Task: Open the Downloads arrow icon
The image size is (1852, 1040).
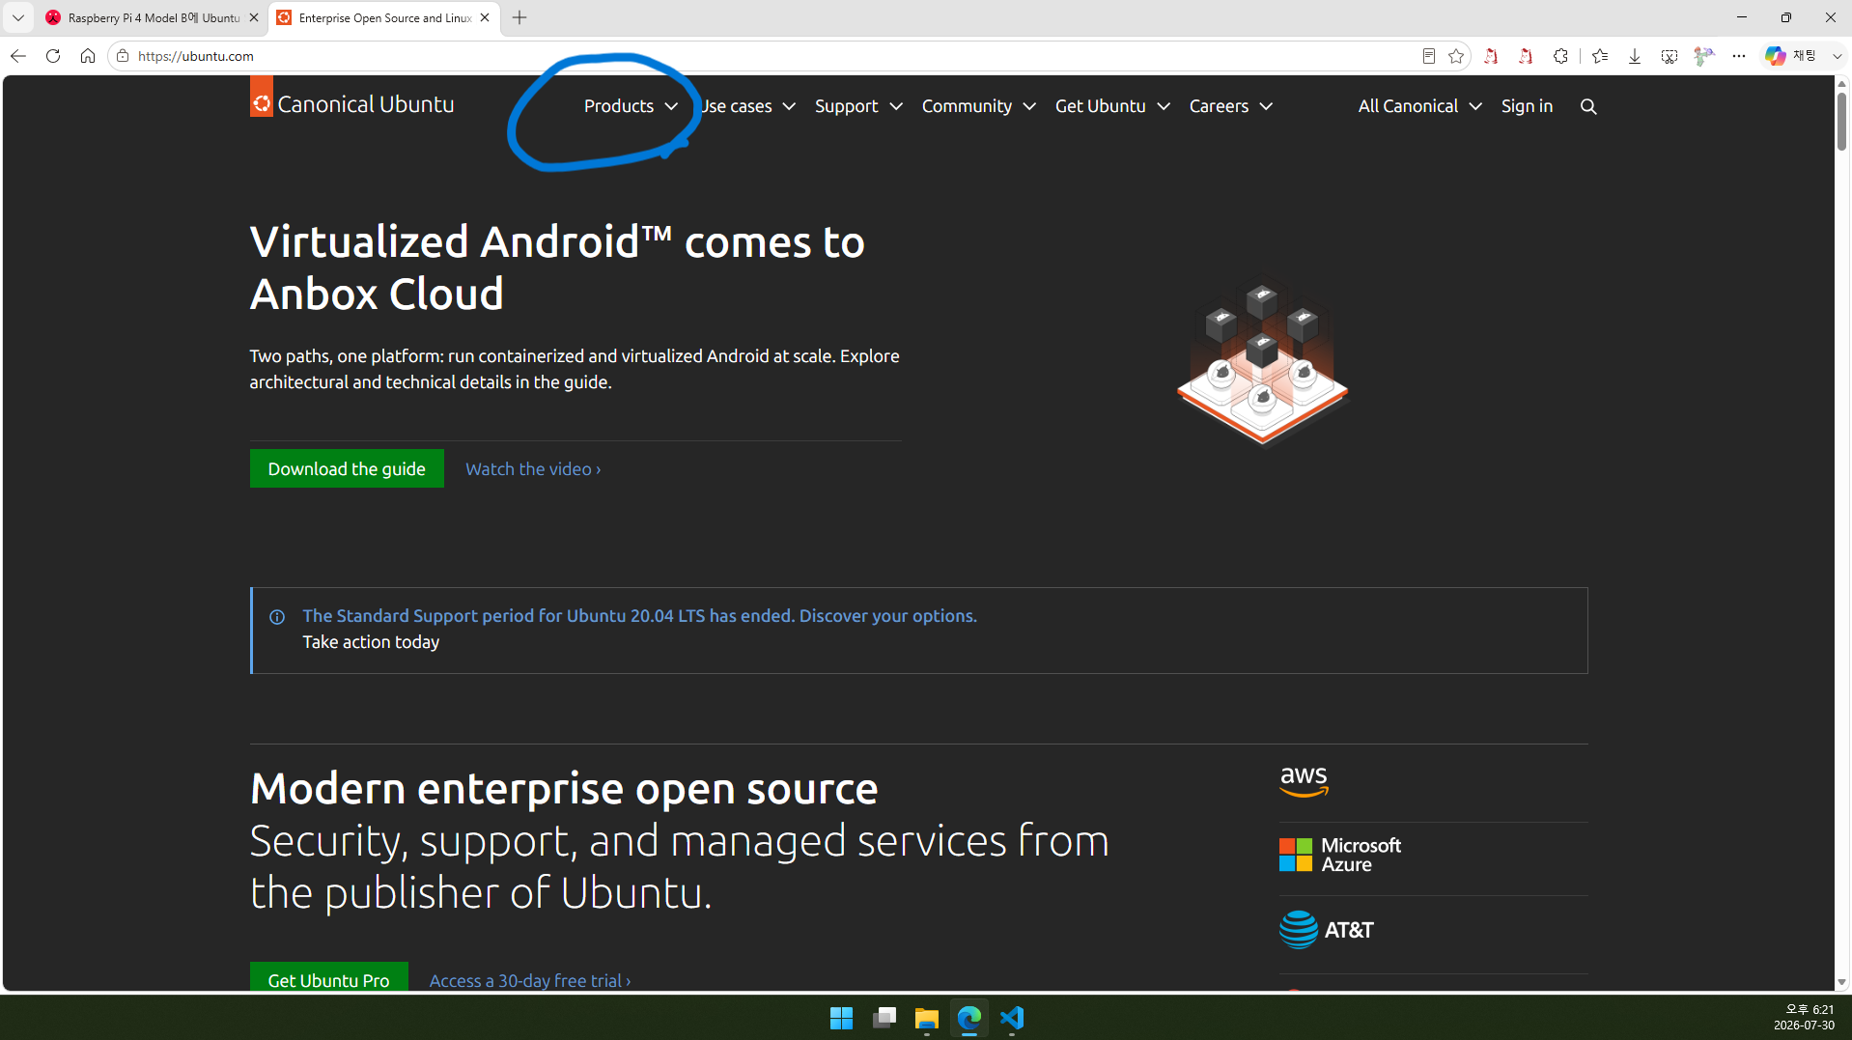Action: (1635, 56)
